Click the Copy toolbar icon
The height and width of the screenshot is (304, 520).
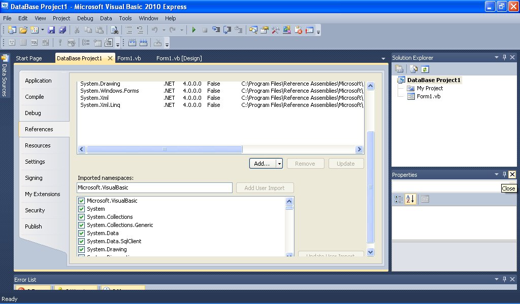point(88,30)
